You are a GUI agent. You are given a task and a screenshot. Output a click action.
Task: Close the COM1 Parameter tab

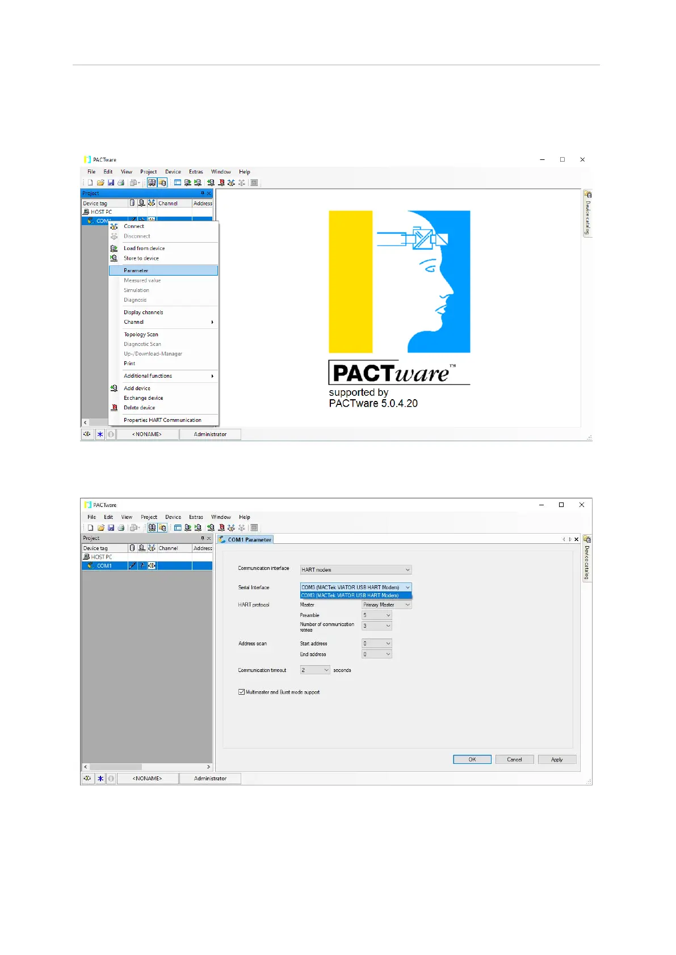[577, 539]
